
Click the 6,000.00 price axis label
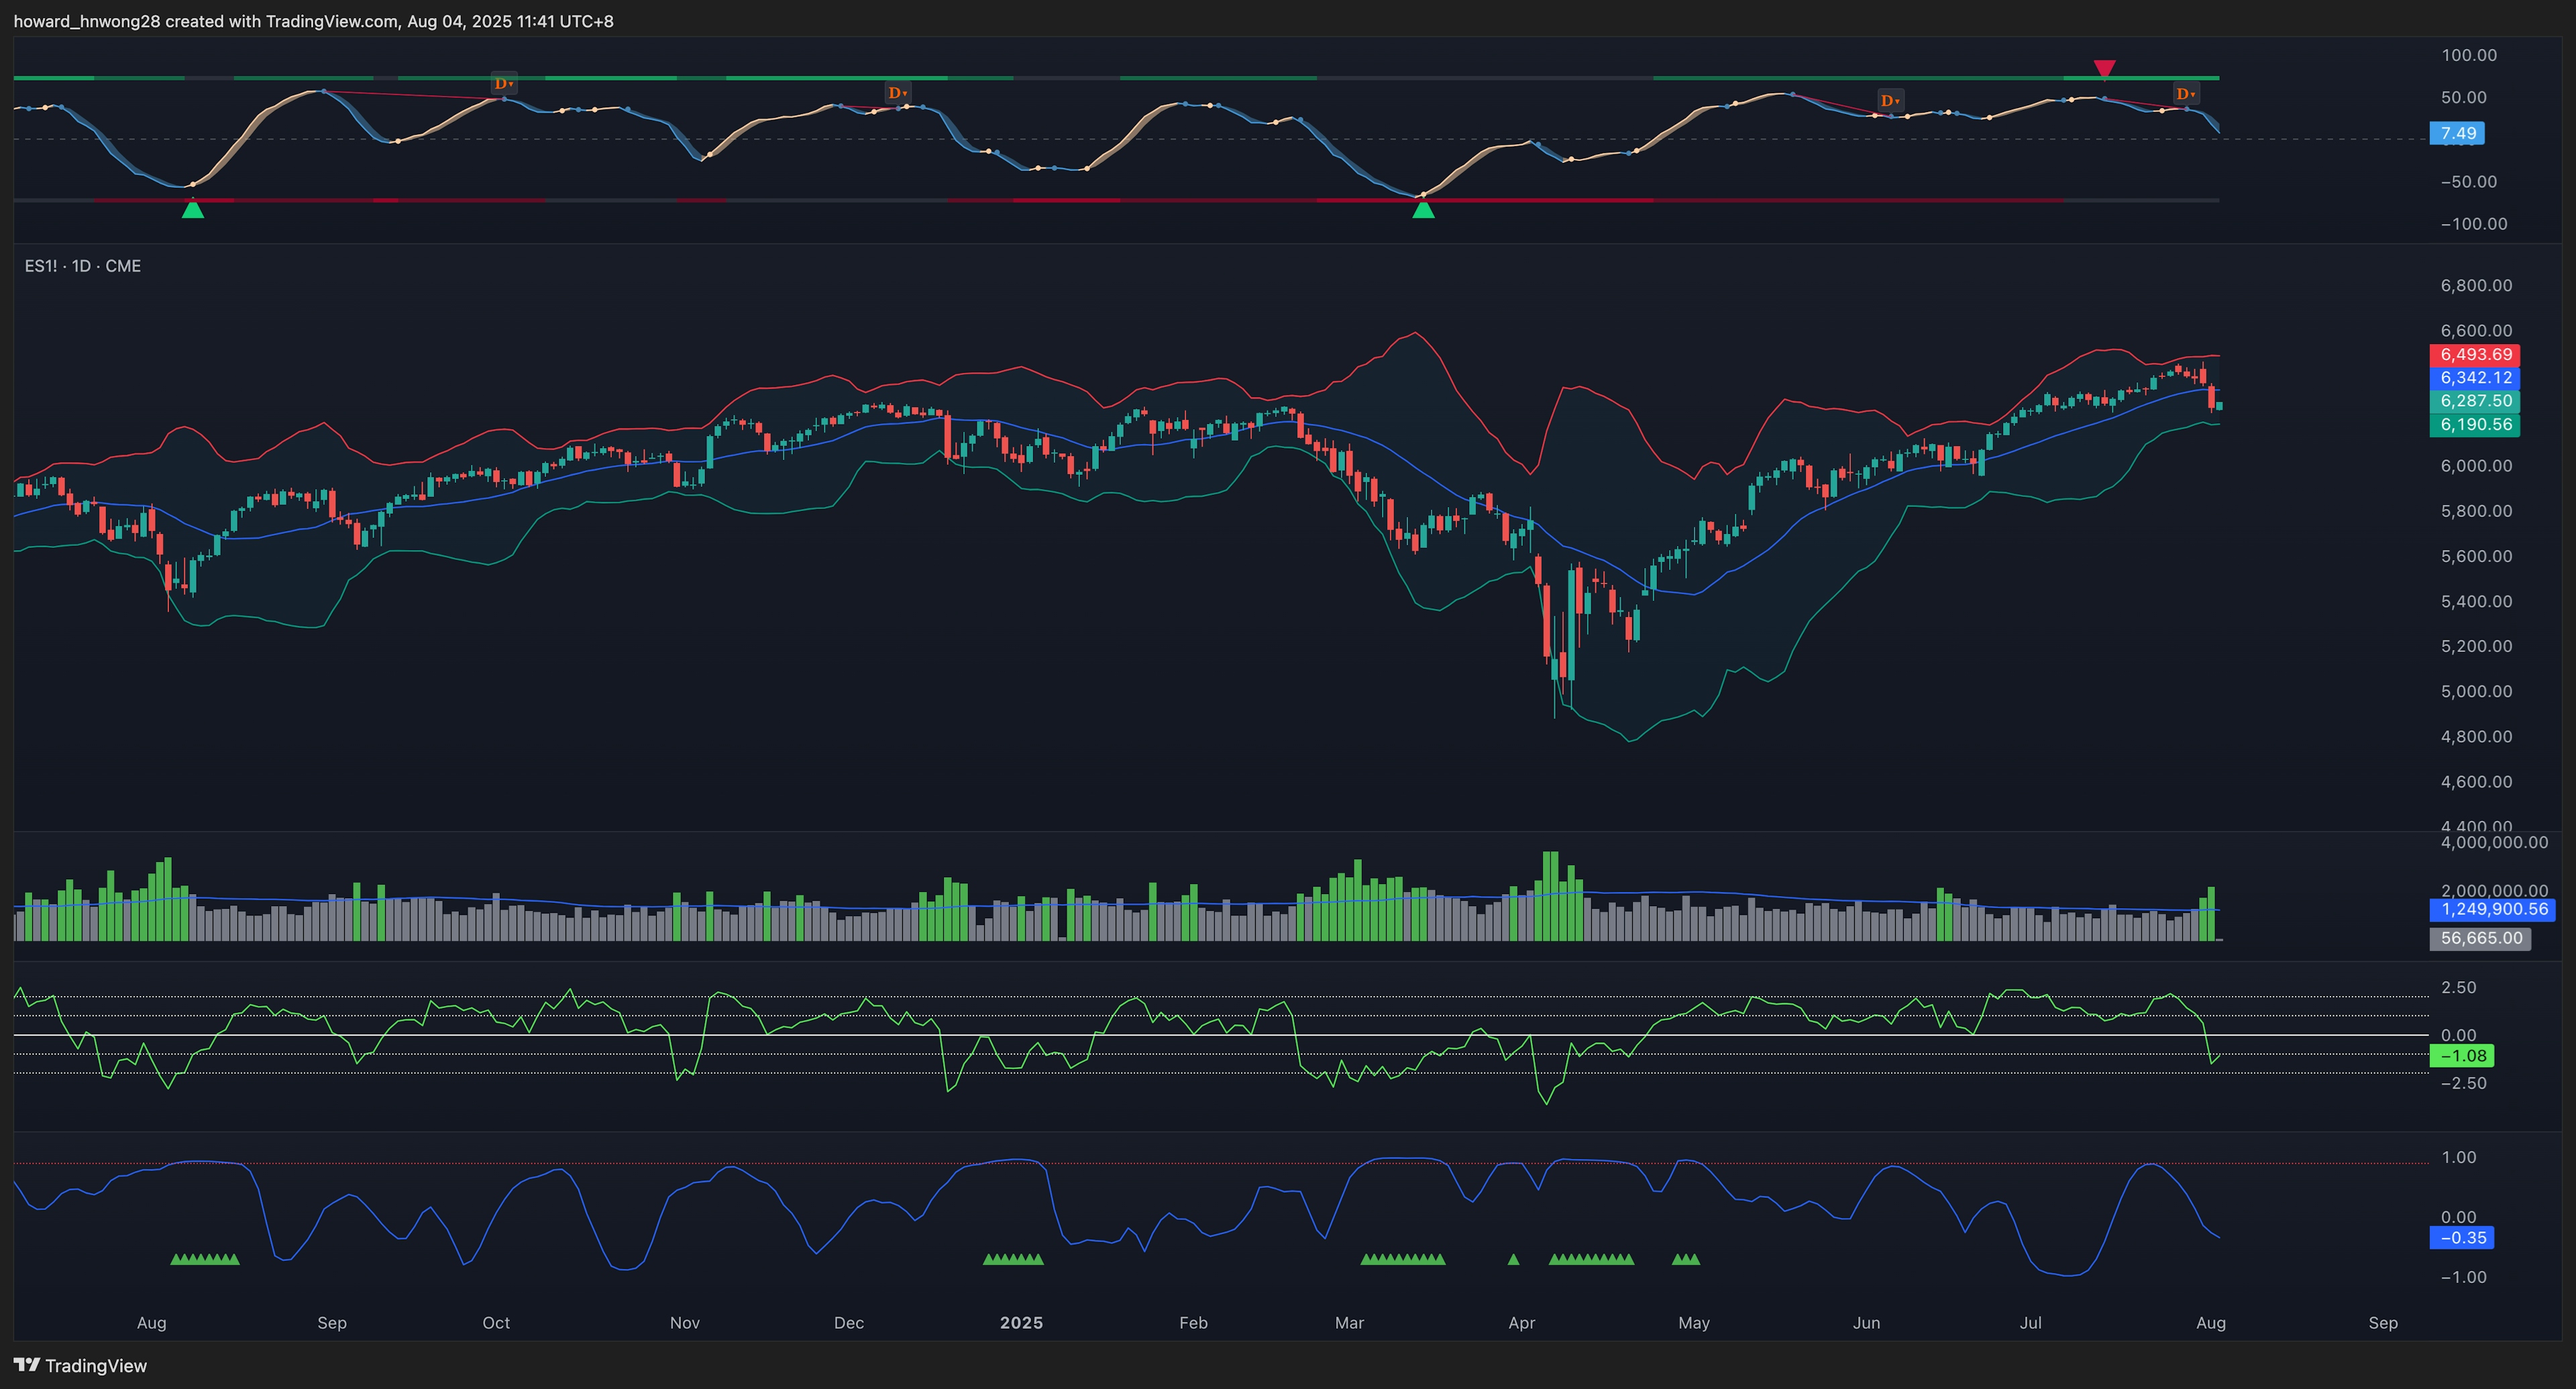coord(2476,465)
